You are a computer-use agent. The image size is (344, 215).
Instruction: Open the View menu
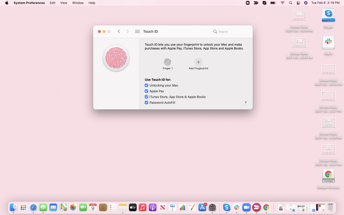pyautogui.click(x=63, y=3)
